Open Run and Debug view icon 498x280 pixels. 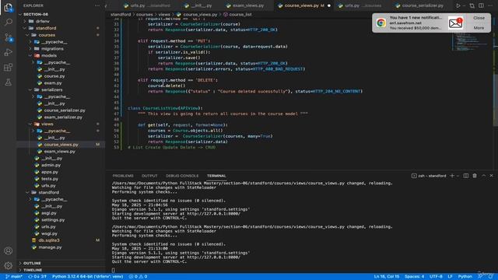click(x=9, y=52)
